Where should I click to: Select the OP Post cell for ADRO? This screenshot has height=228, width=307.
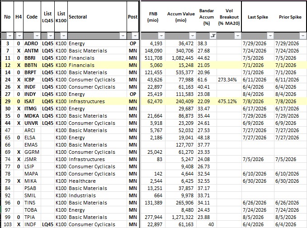pyautogui.click(x=133, y=43)
